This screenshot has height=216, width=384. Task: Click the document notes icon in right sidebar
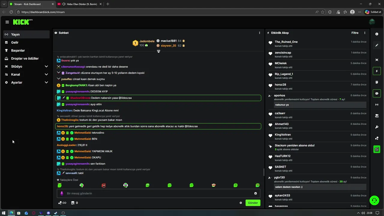coord(377,82)
